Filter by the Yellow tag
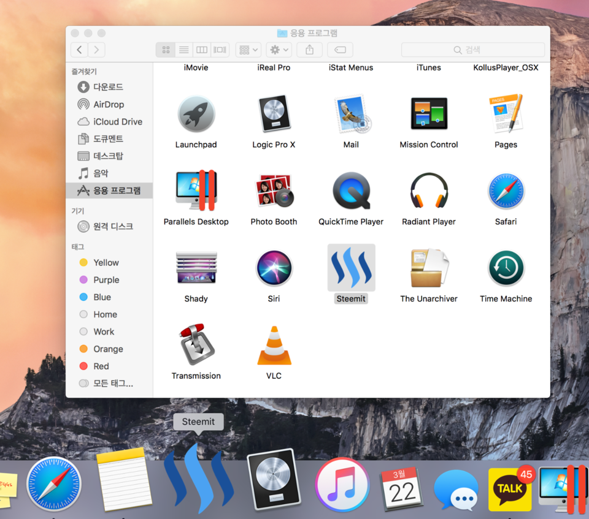The width and height of the screenshot is (589, 519). pos(109,262)
